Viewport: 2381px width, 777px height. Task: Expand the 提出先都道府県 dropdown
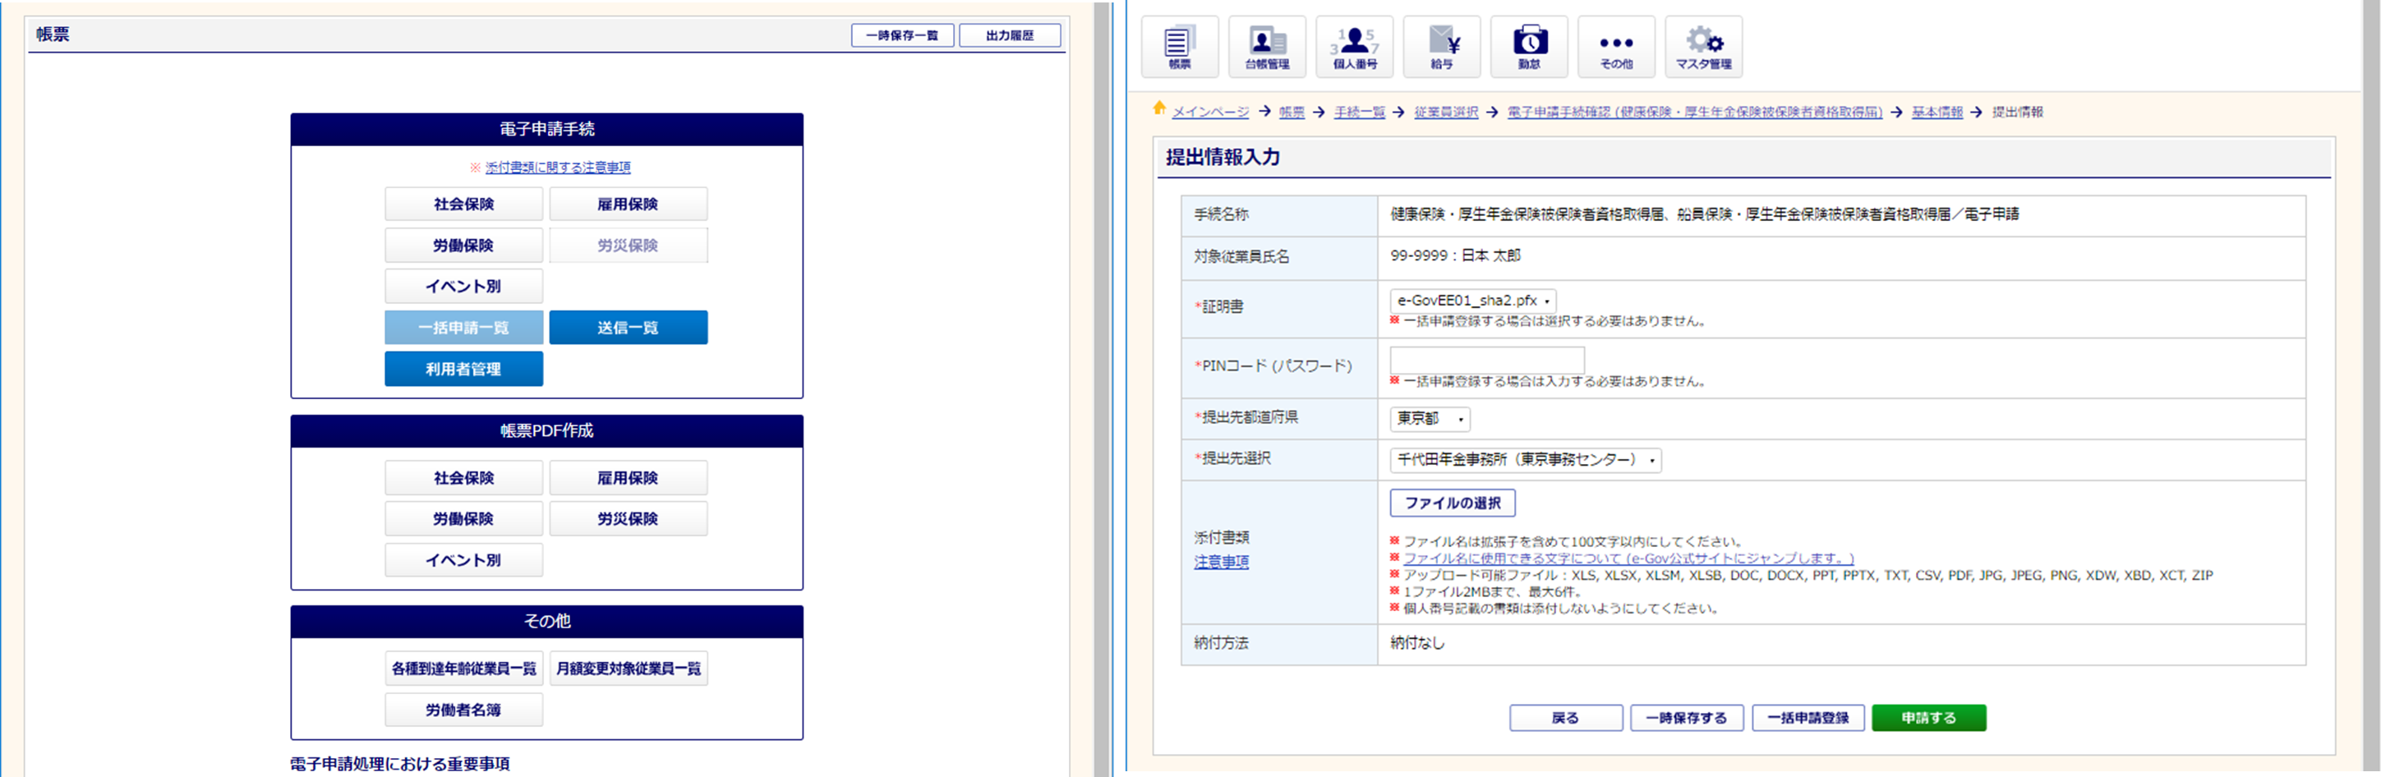[x=1429, y=419]
